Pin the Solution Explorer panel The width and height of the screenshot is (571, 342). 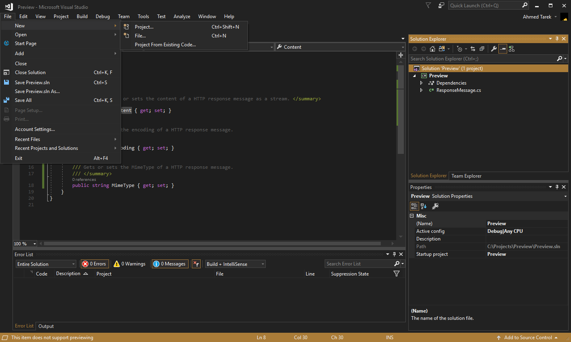557,39
